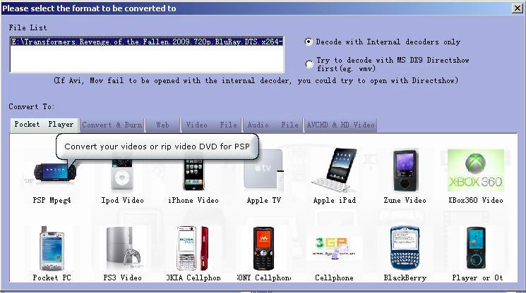Click the empty area of the File List box

click(147, 59)
